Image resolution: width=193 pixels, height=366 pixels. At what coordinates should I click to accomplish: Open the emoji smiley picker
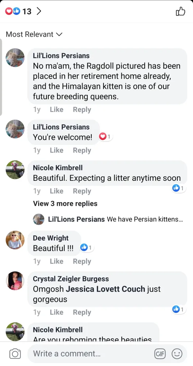177,354
